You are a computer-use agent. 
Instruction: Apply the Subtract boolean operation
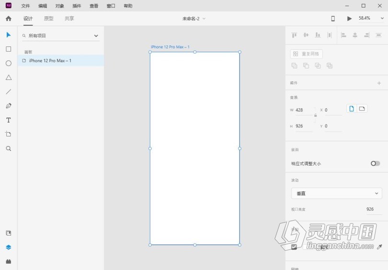306,66
